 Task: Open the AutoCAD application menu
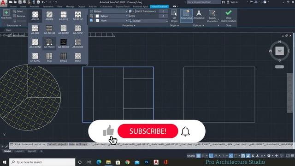pos(4,3)
